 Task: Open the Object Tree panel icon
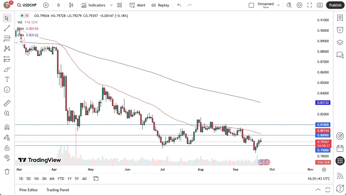tap(340, 42)
